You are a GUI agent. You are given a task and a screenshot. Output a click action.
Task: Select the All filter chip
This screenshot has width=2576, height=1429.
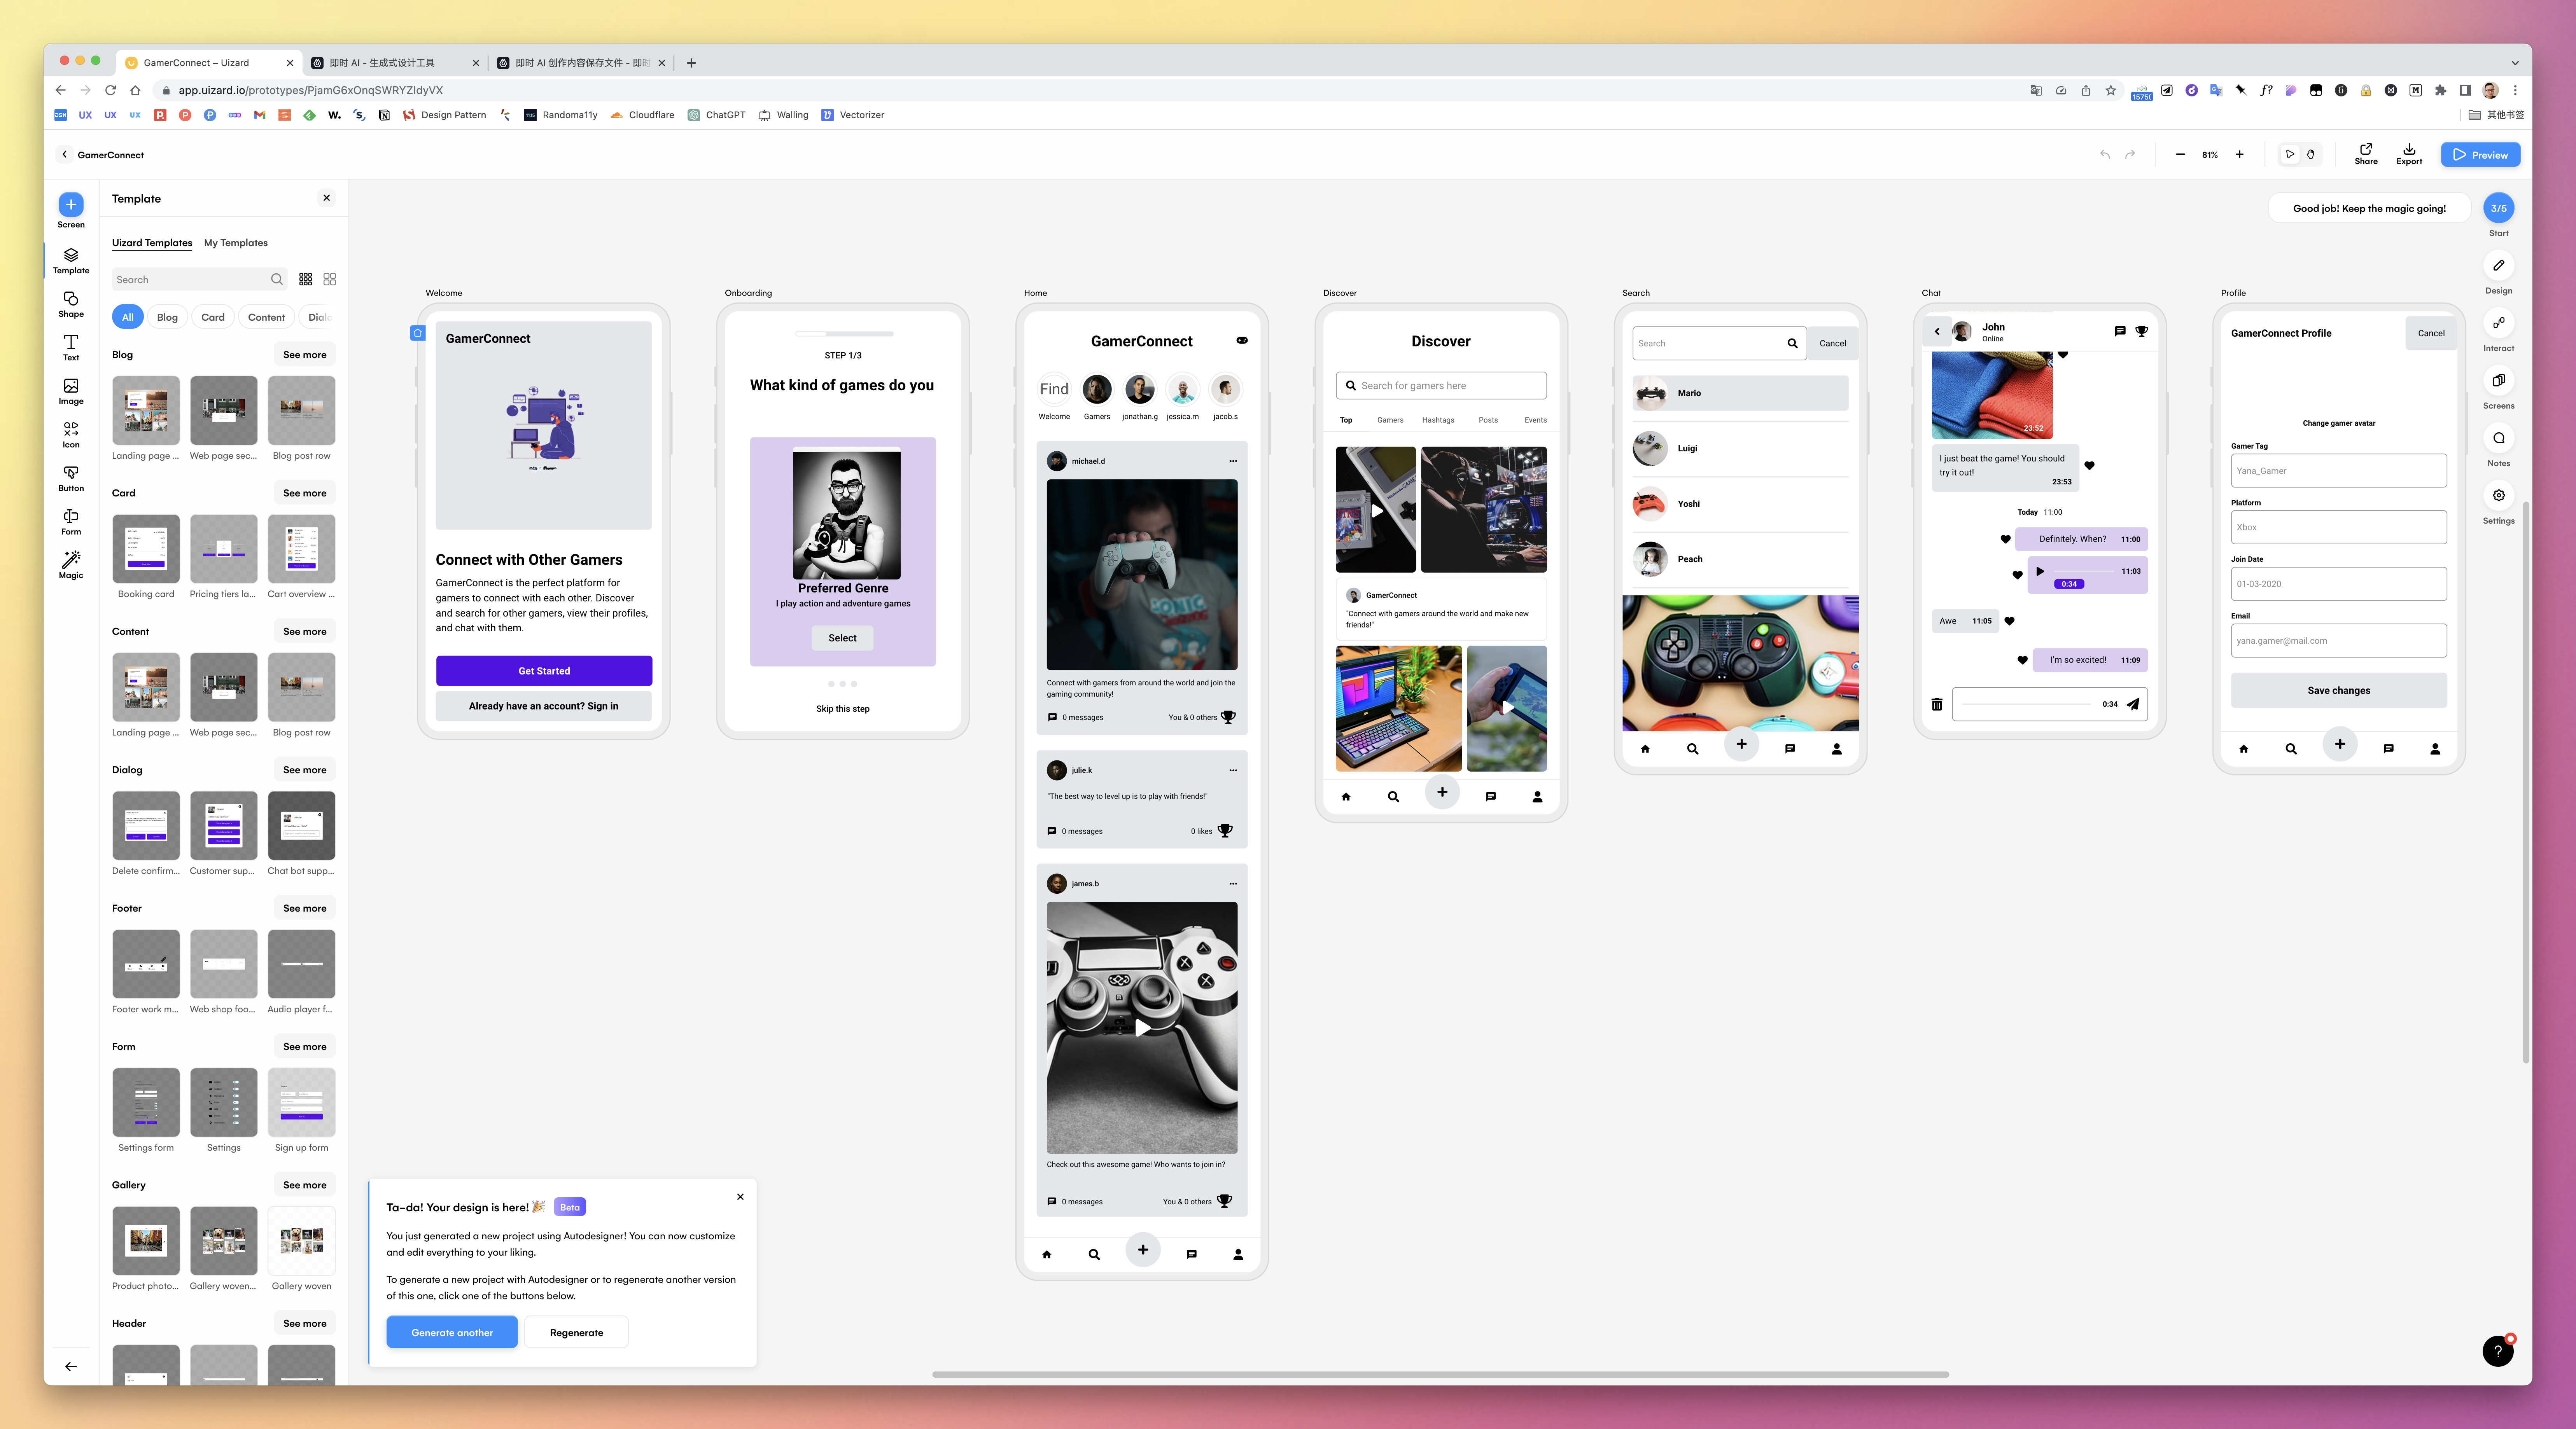coord(128,317)
